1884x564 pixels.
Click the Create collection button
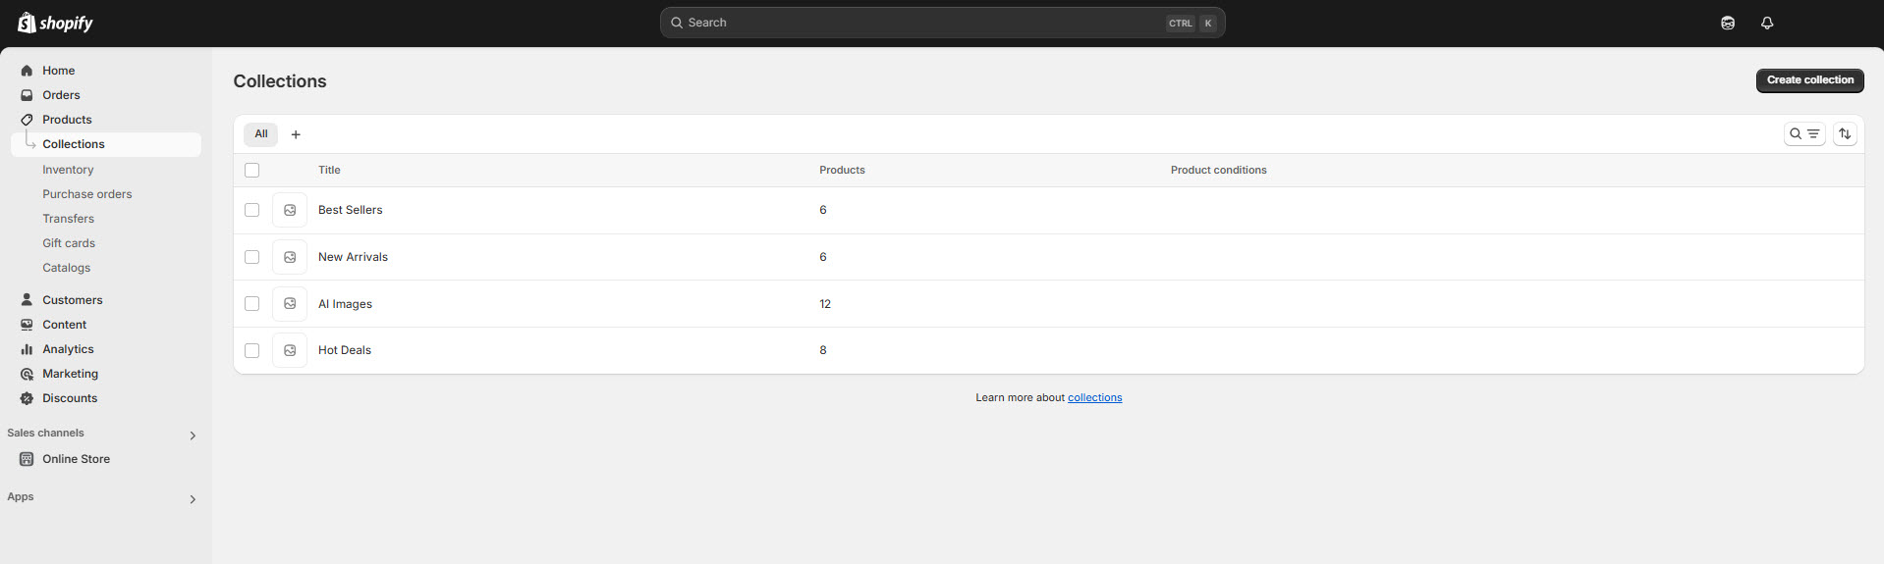tap(1808, 80)
